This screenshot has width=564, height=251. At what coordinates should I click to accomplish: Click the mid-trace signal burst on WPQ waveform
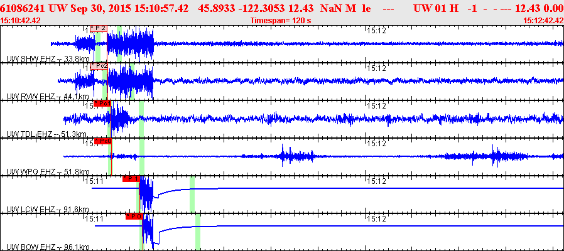(x=296, y=156)
